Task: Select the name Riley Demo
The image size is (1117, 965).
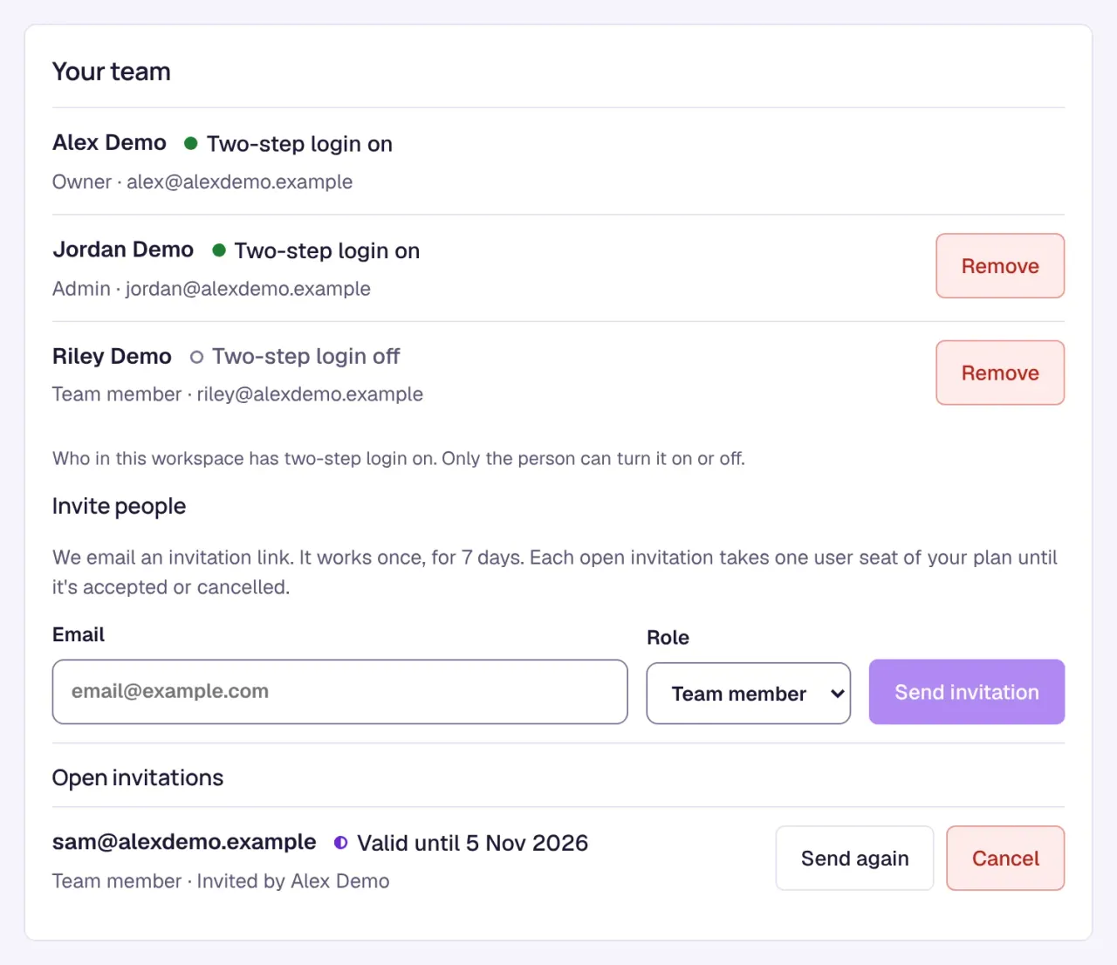Action: point(112,356)
